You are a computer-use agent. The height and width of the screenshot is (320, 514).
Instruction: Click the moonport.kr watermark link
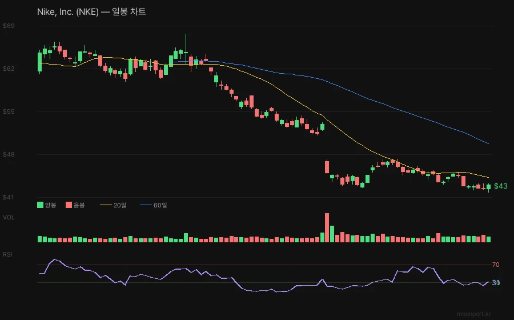point(474,314)
